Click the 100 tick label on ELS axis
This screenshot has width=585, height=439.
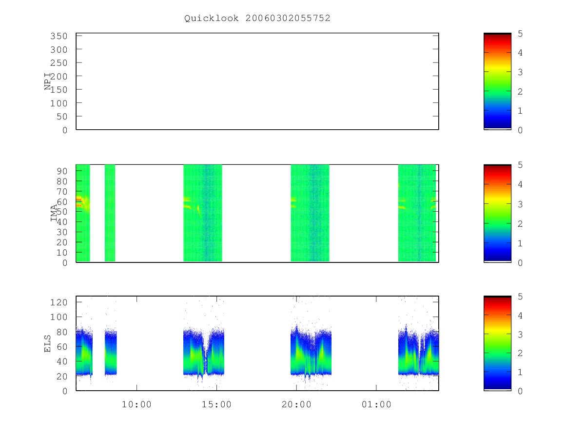click(58, 317)
